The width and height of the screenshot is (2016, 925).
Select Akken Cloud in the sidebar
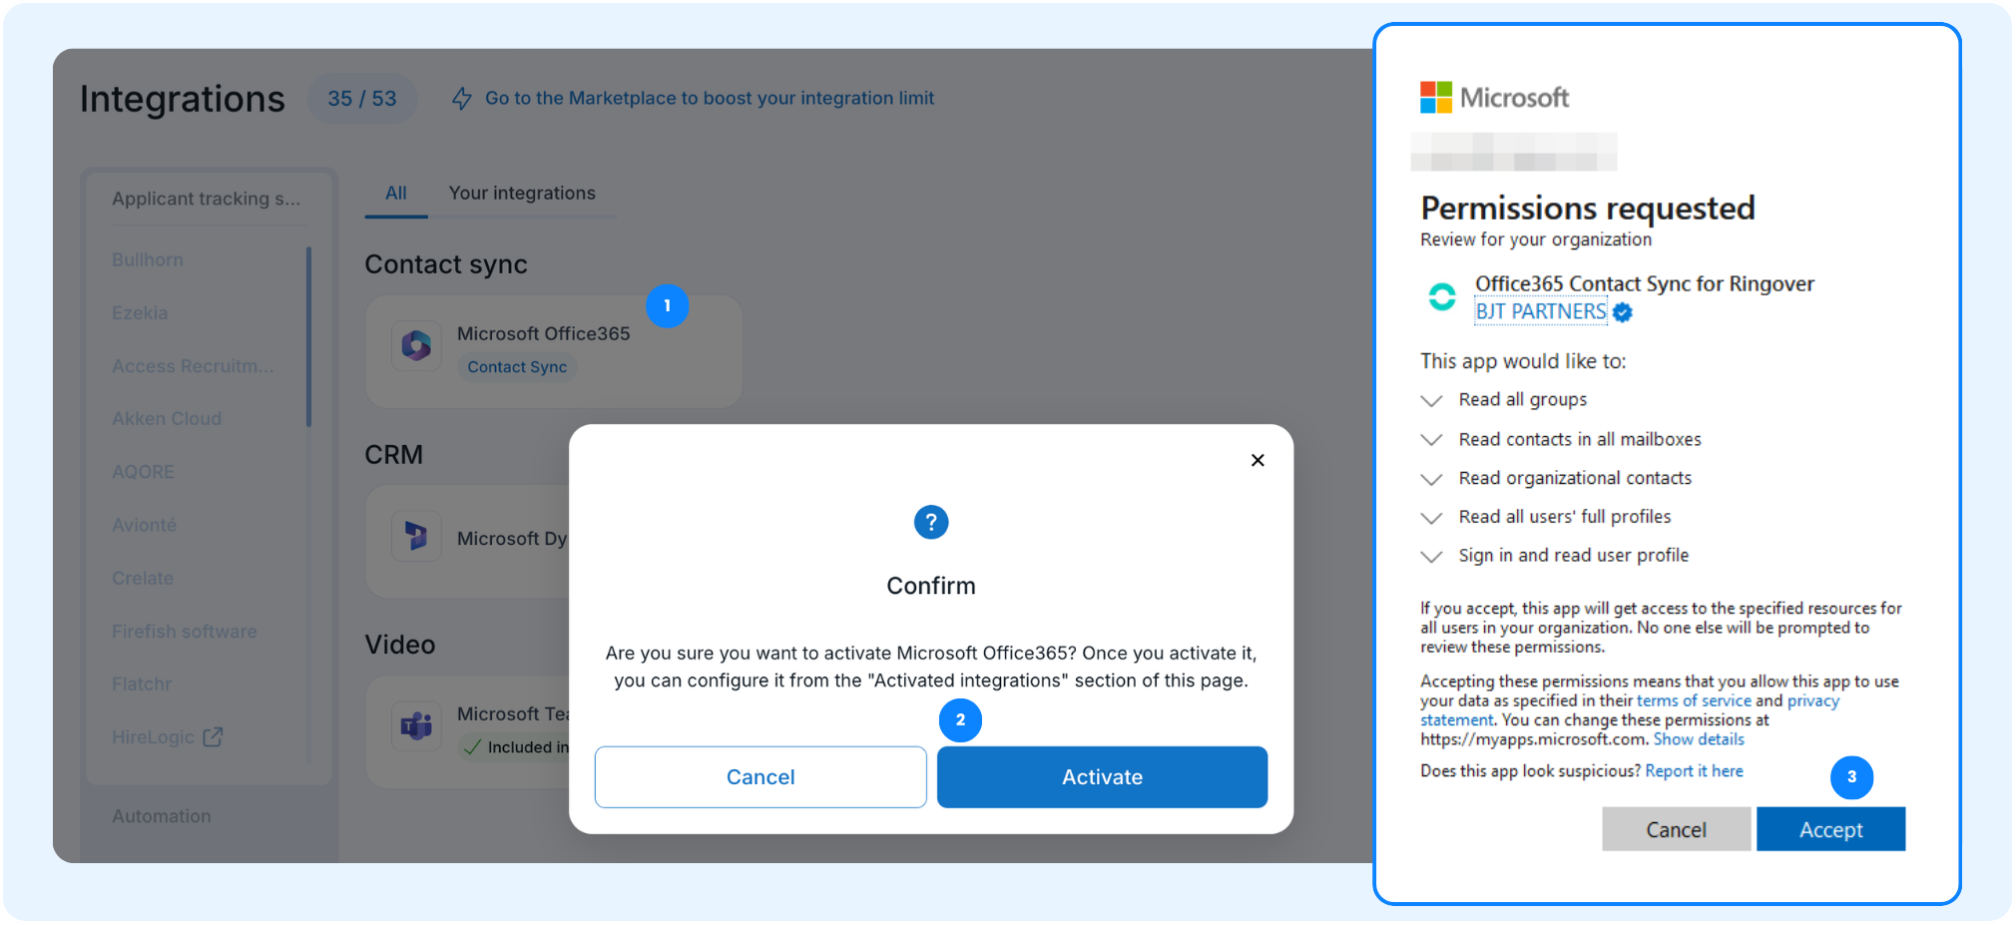tap(167, 419)
